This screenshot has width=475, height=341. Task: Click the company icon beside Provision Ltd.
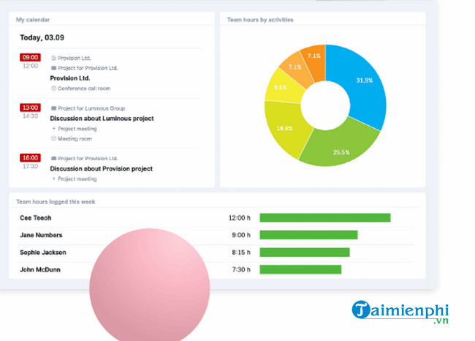[x=53, y=57]
